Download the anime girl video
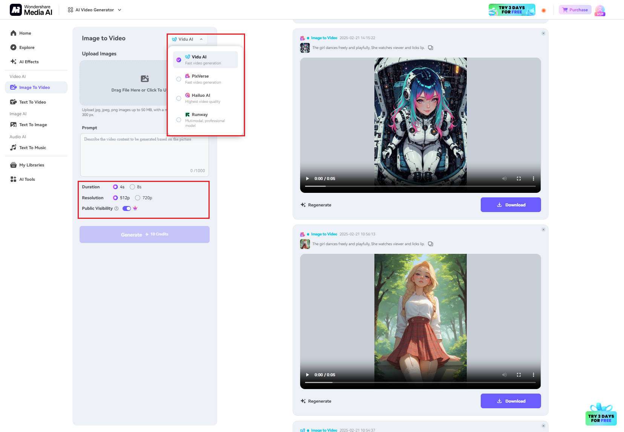Screen dimensions: 624x432 click(x=511, y=205)
